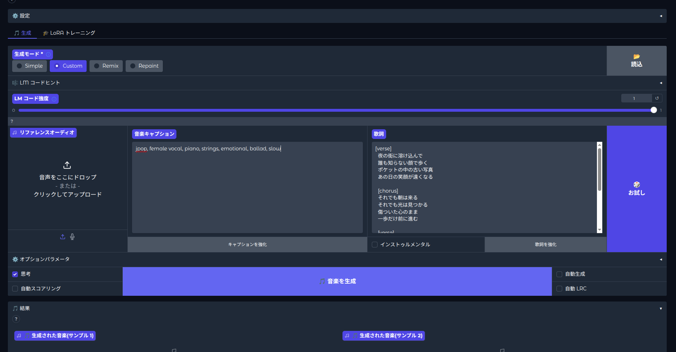Click クリックしてアップロード in the audio area
This screenshot has height=352, width=676.
coord(68,194)
